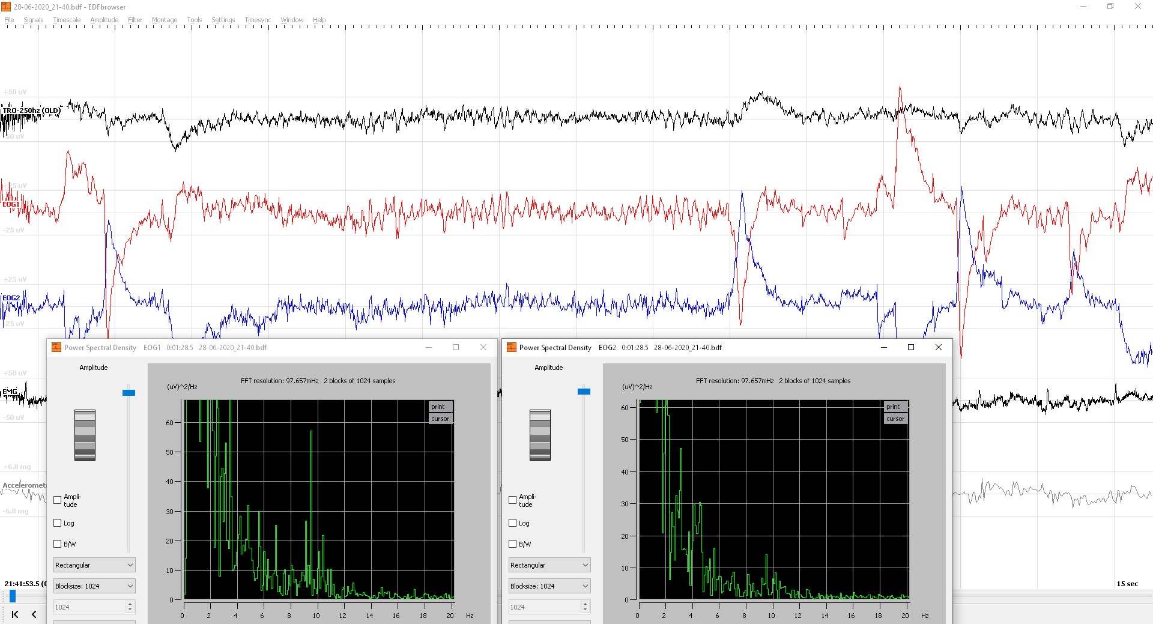Open Blocksize 1024 dropdown in EOG2 window

[x=549, y=586]
